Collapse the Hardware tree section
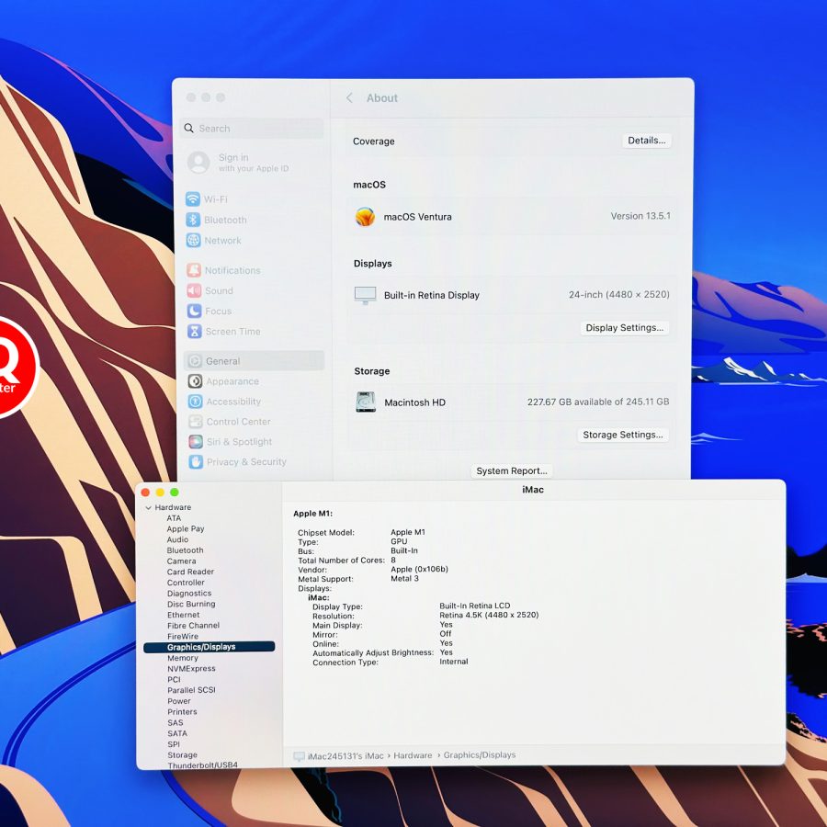Image resolution: width=827 pixels, height=827 pixels. (148, 507)
